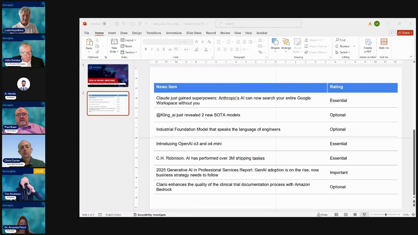This screenshot has height=235, width=418.
Task: Open the Add-ins icon
Action: coord(384,42)
